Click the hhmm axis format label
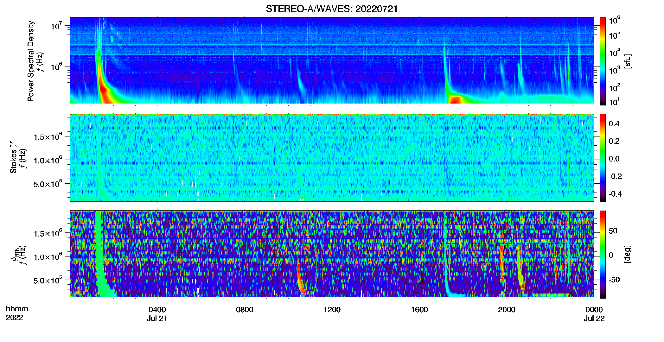The width and height of the screenshot is (664, 342). (17, 309)
